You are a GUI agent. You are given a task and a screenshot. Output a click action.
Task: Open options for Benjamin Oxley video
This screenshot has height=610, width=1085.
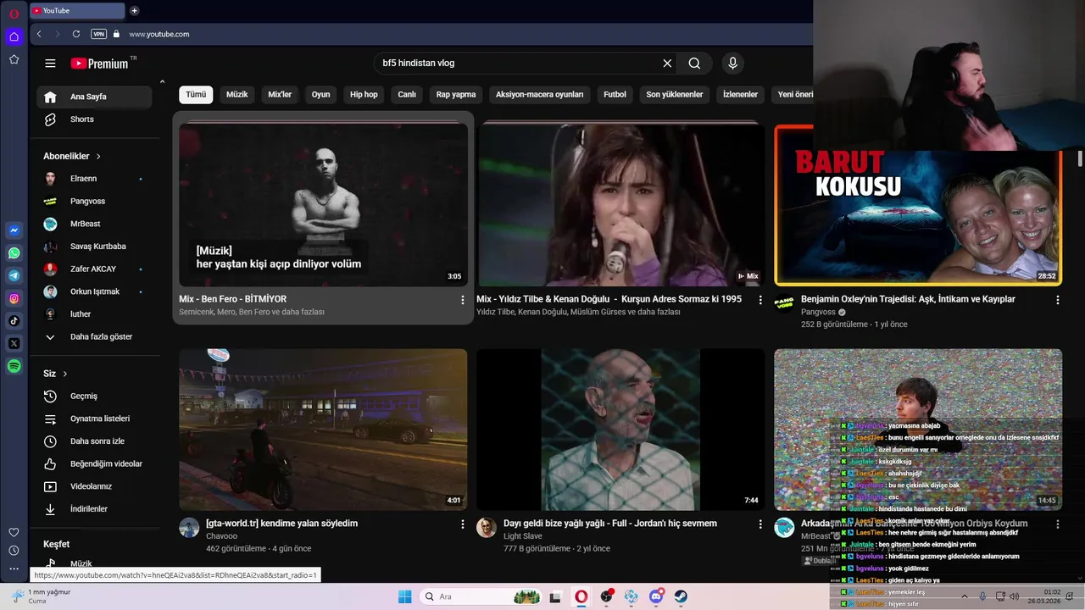tap(1057, 300)
